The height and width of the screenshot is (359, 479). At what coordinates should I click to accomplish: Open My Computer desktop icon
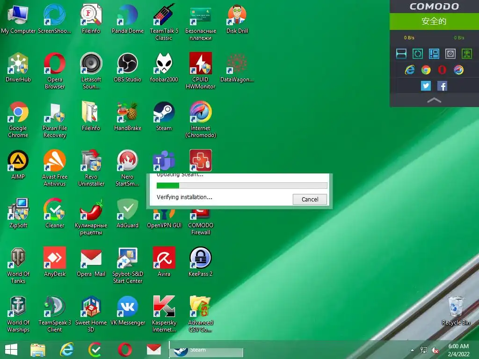tap(18, 19)
